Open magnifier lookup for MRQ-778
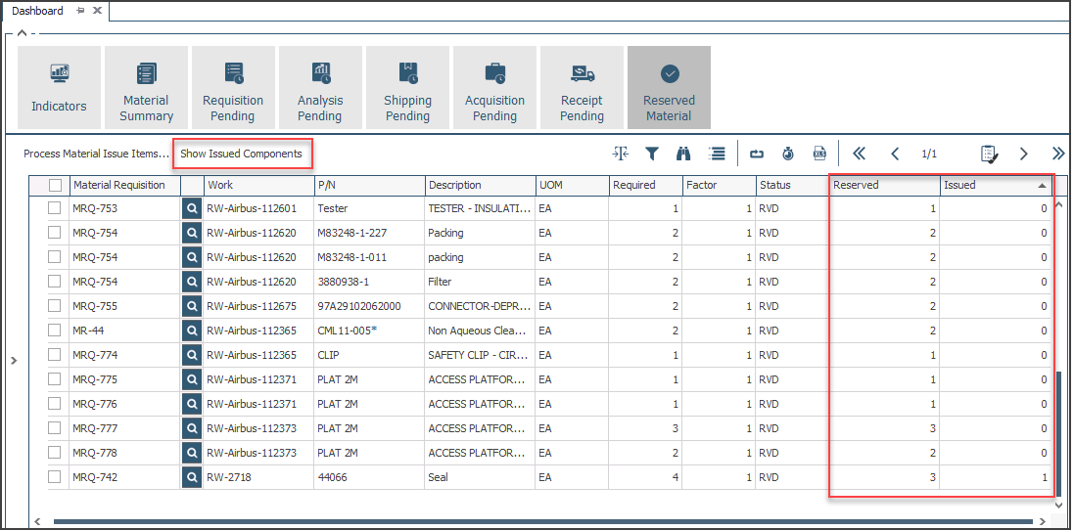This screenshot has height=530, width=1074. click(192, 453)
